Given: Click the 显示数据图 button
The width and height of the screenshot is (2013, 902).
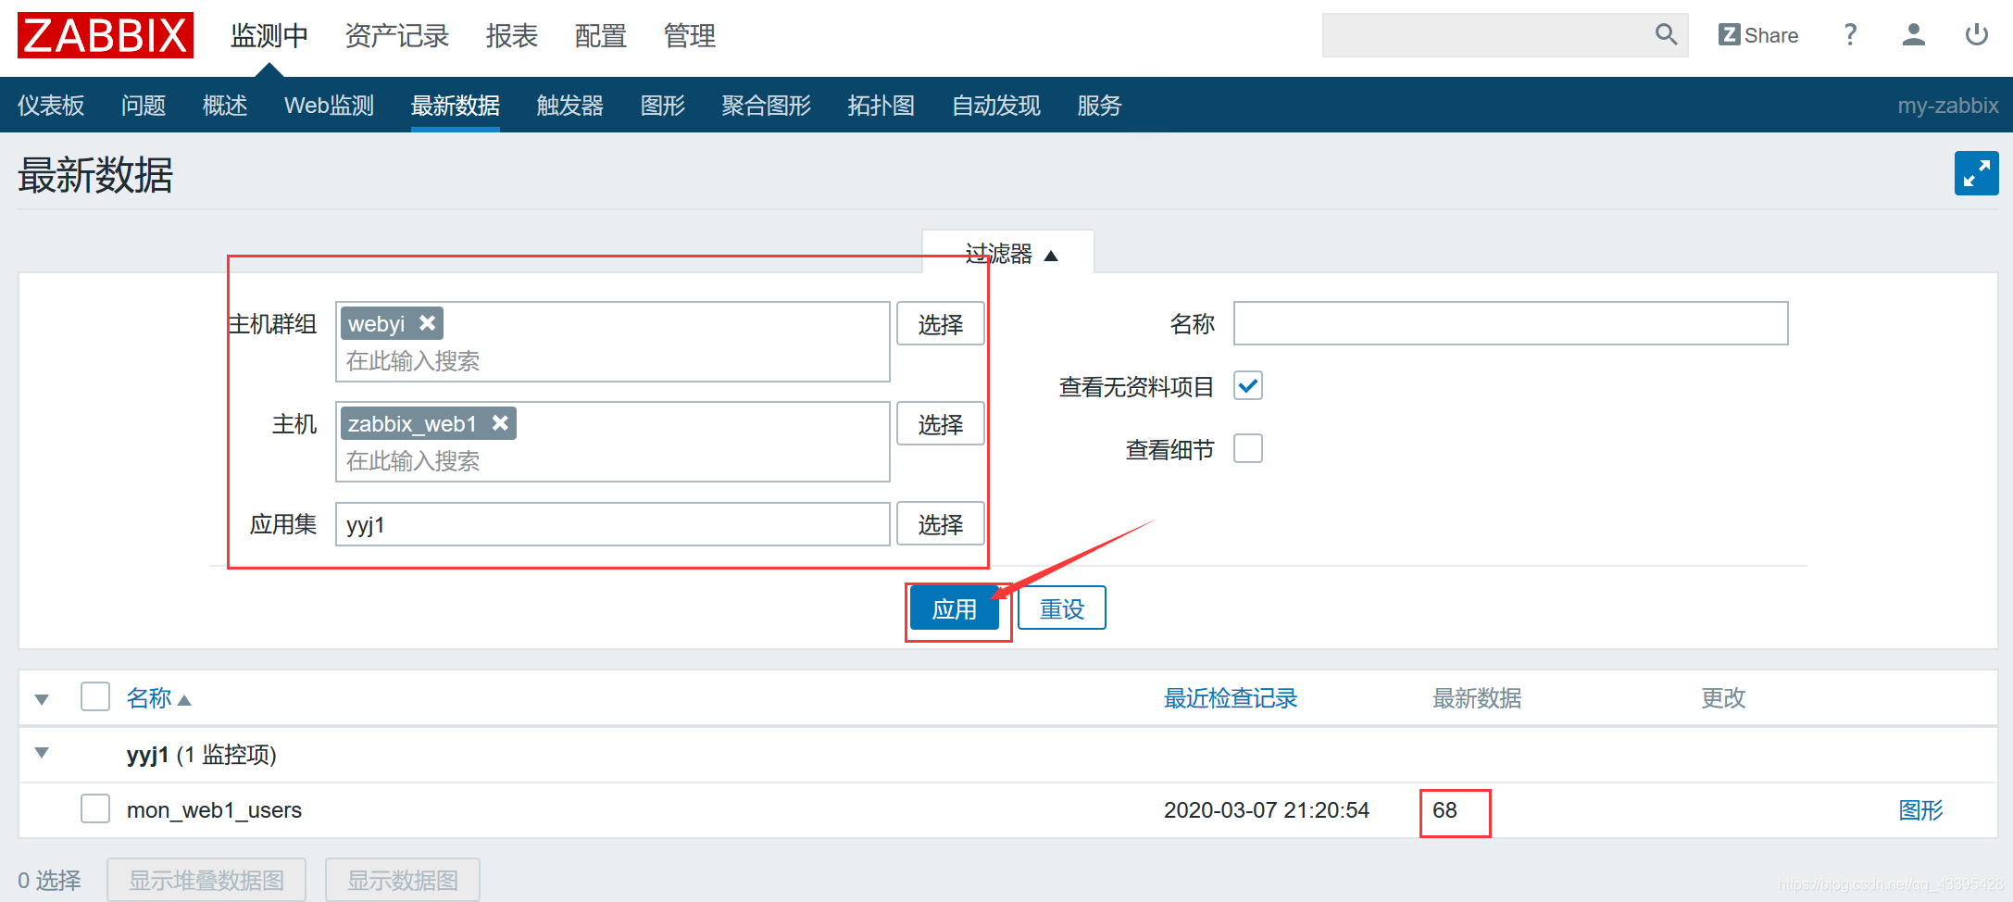Looking at the screenshot, I should click(x=403, y=880).
